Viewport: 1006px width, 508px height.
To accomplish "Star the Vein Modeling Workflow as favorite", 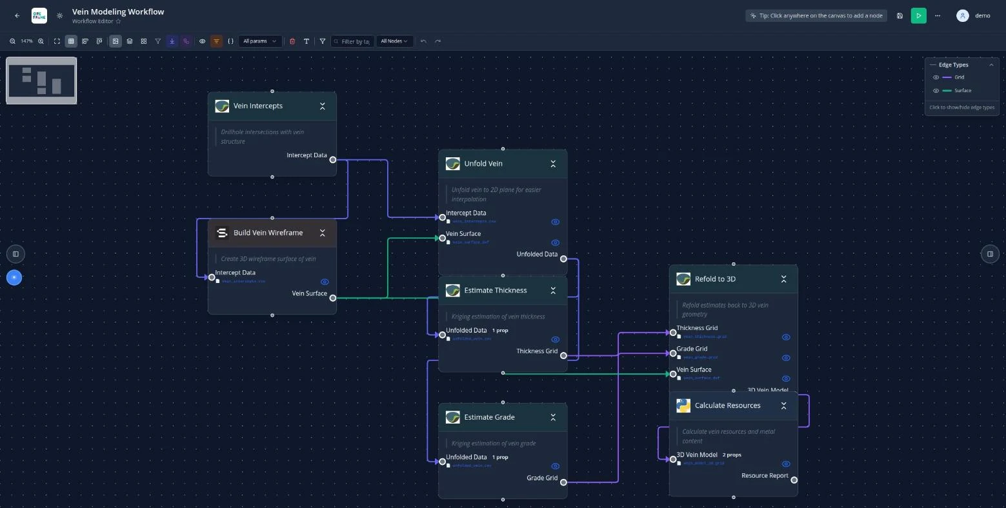I will point(118,21).
